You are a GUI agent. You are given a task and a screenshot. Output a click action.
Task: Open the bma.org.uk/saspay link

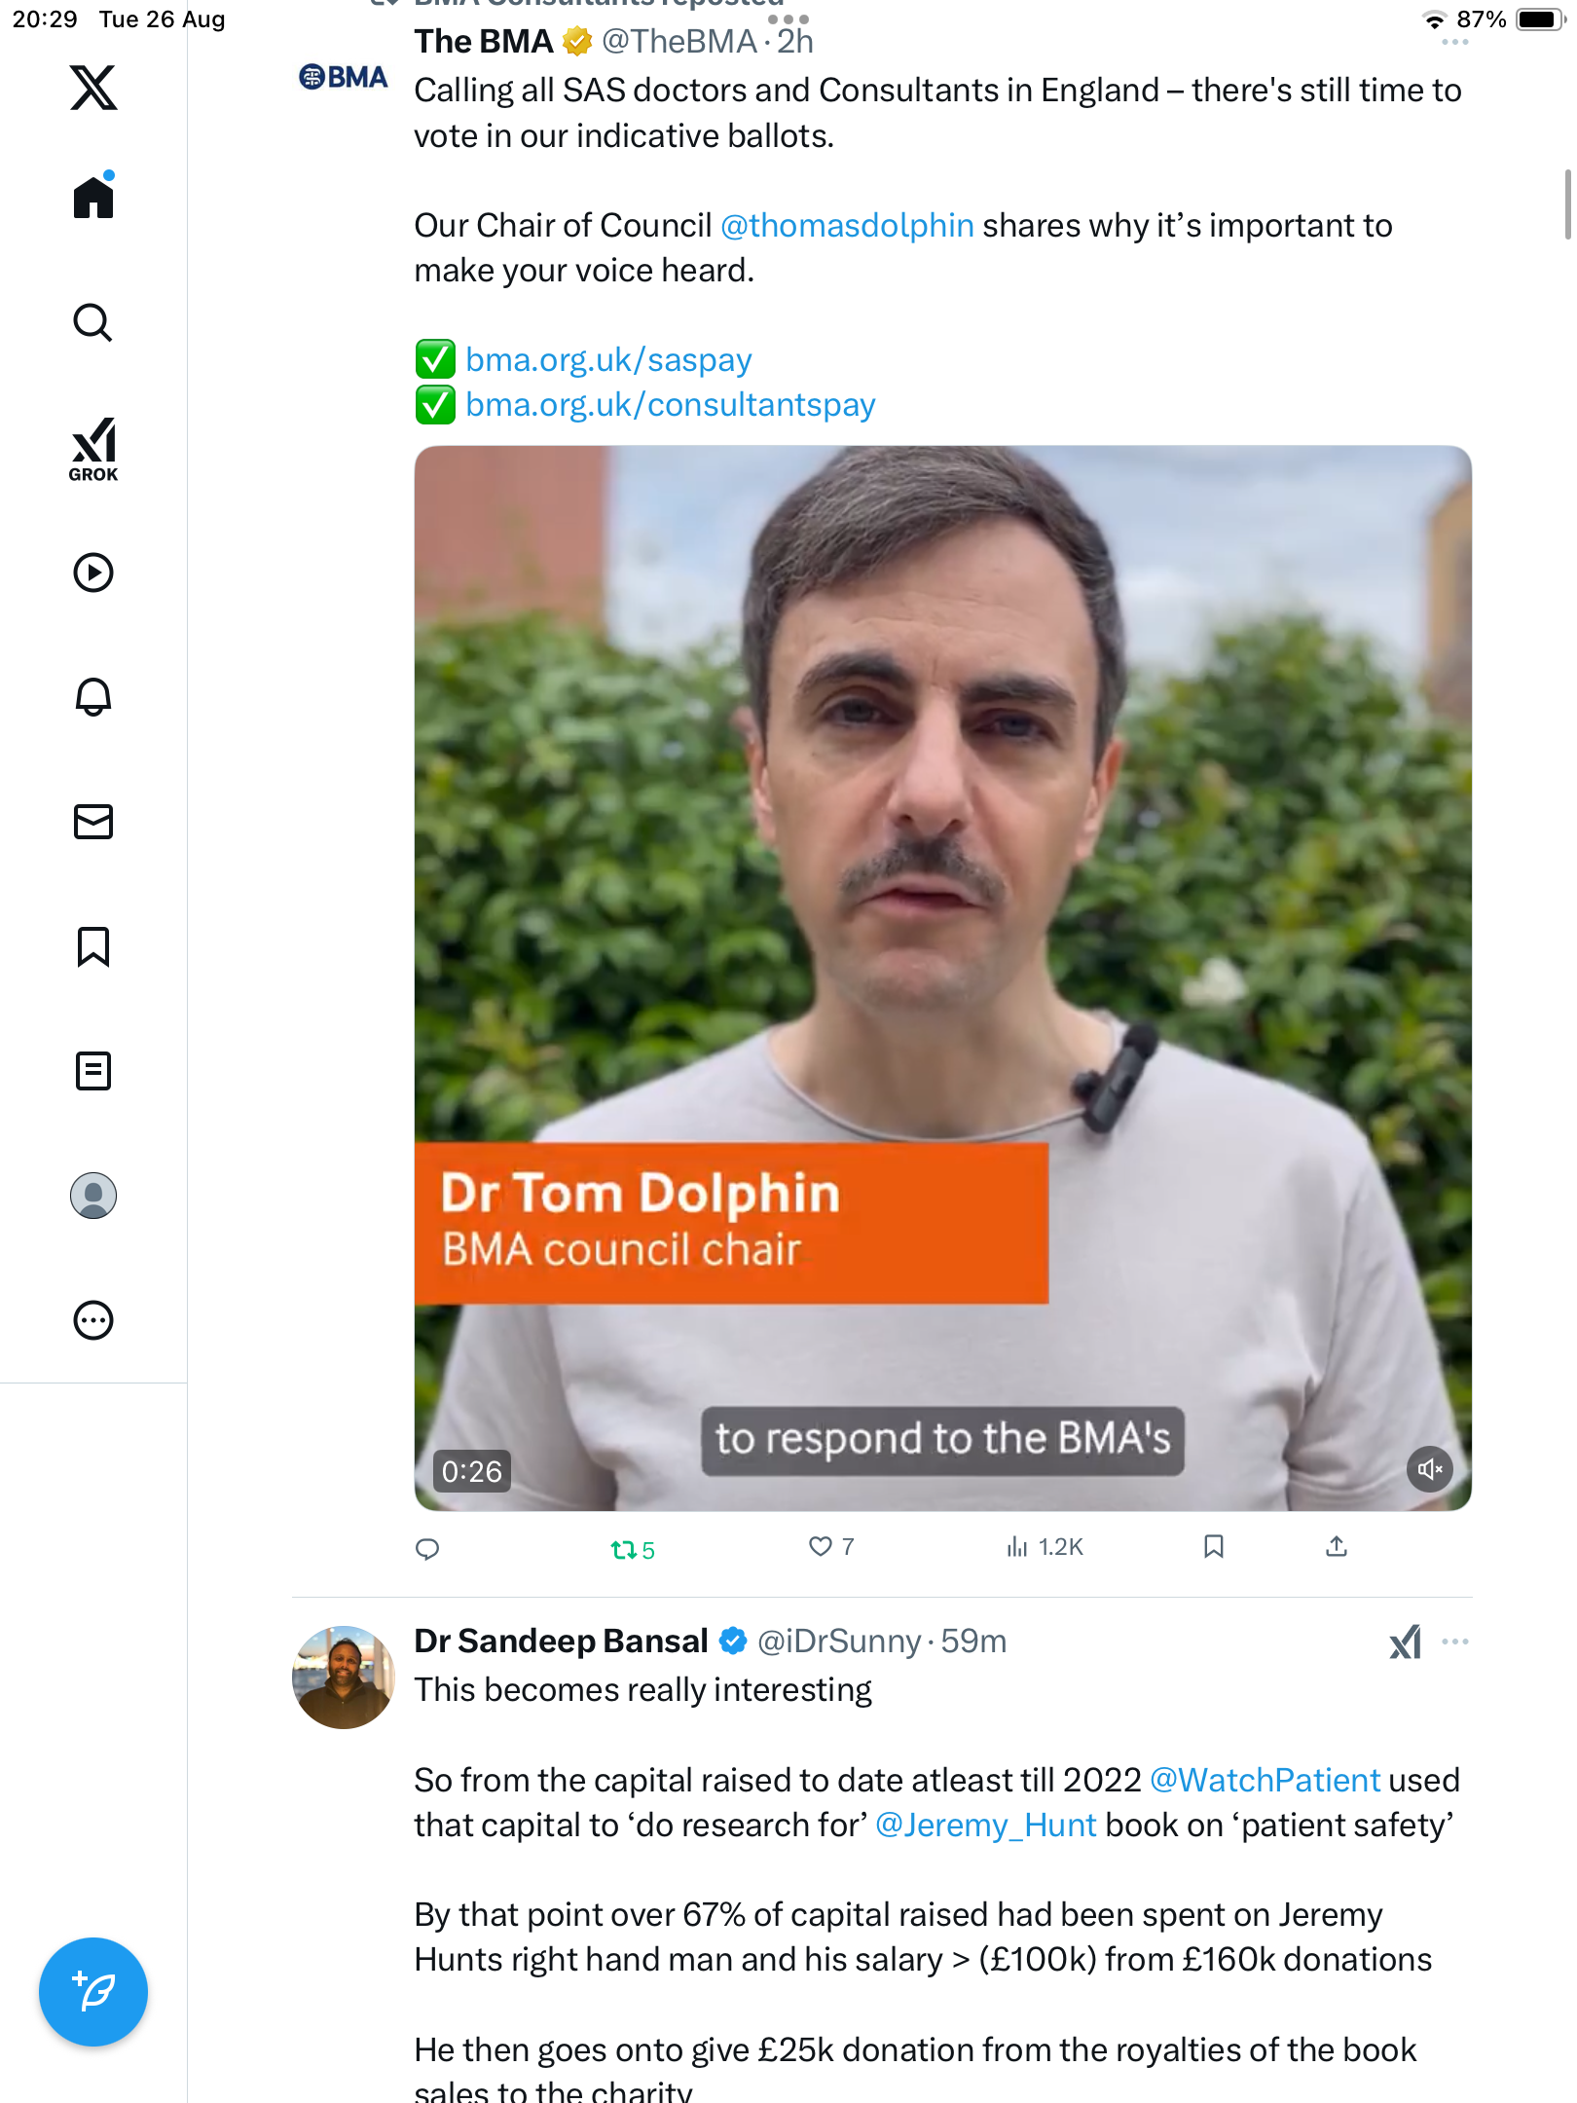[x=608, y=360]
